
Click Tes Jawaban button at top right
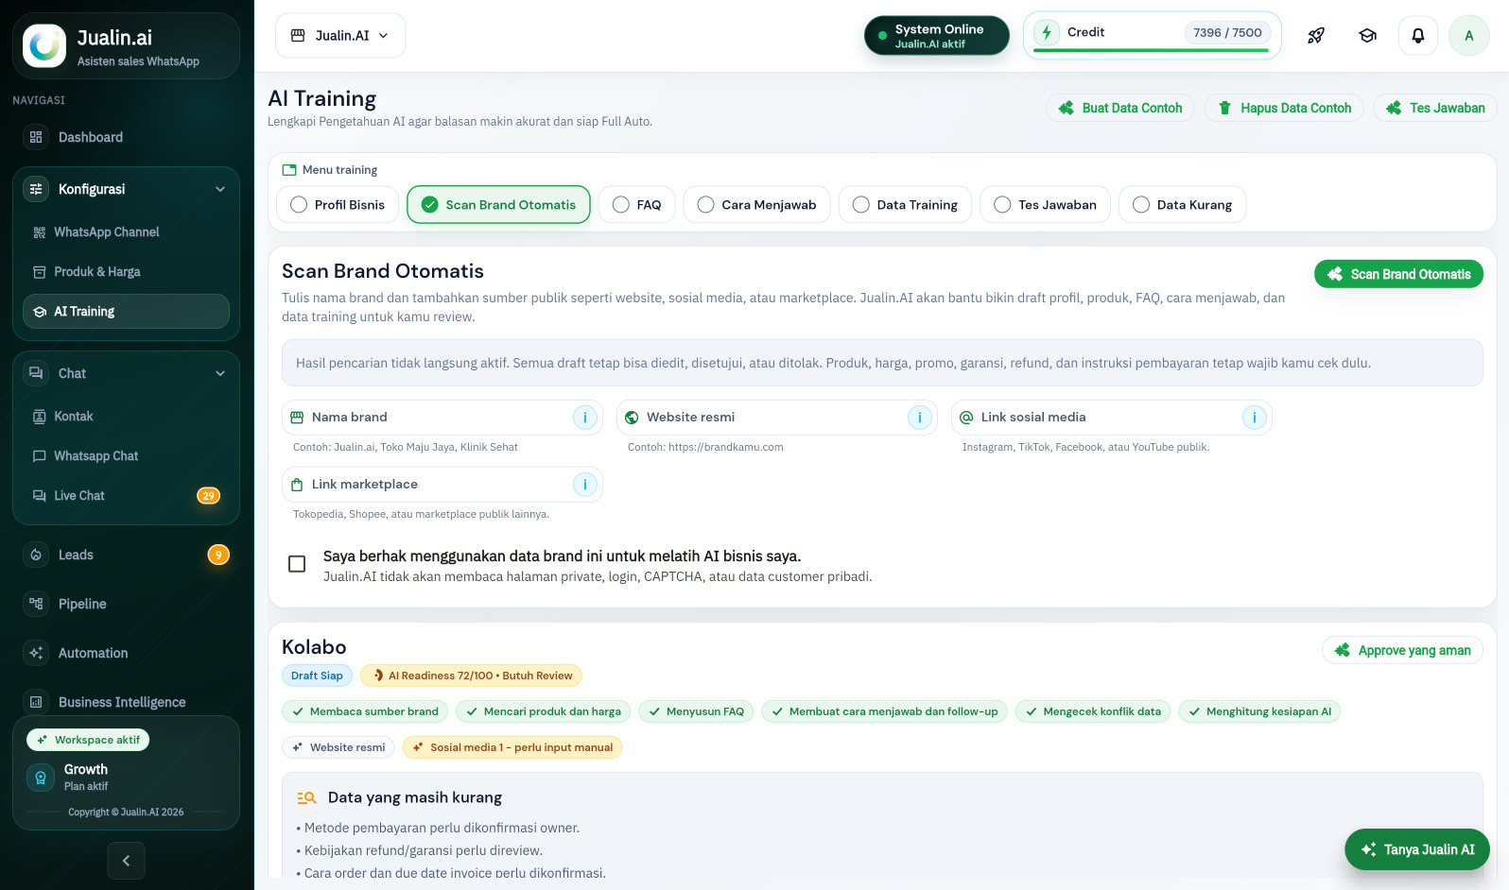pos(1435,109)
